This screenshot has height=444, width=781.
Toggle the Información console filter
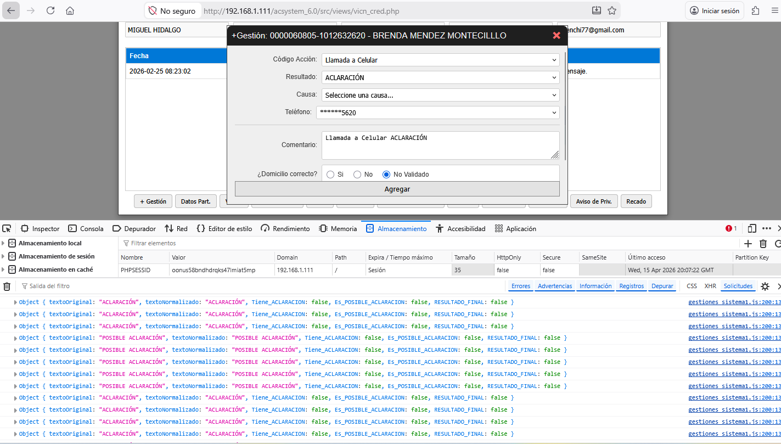[595, 286]
